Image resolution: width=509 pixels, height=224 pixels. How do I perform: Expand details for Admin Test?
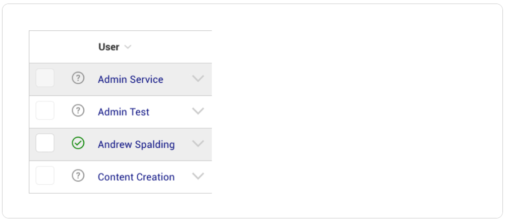pos(198,111)
